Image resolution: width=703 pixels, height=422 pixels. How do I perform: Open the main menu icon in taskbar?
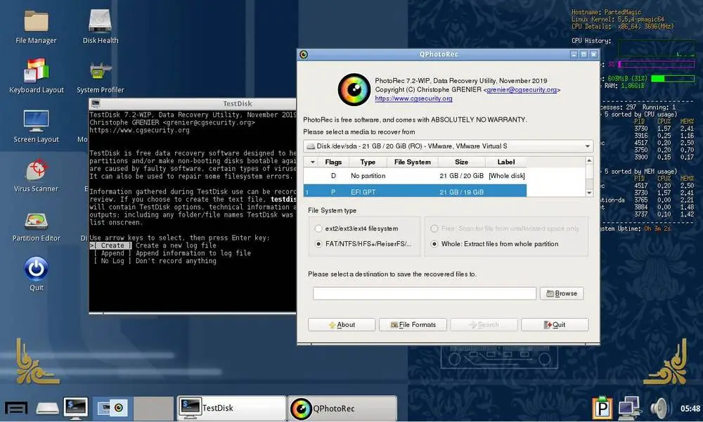[x=17, y=408]
